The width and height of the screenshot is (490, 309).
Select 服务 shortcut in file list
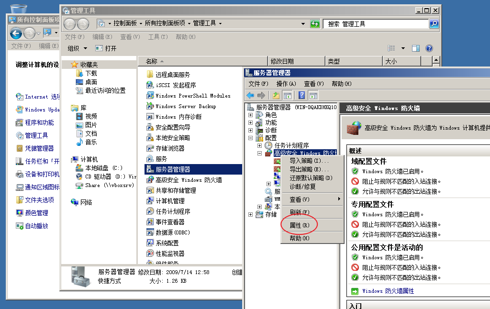click(x=157, y=159)
